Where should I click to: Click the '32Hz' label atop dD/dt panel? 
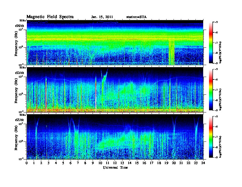pos(23,68)
